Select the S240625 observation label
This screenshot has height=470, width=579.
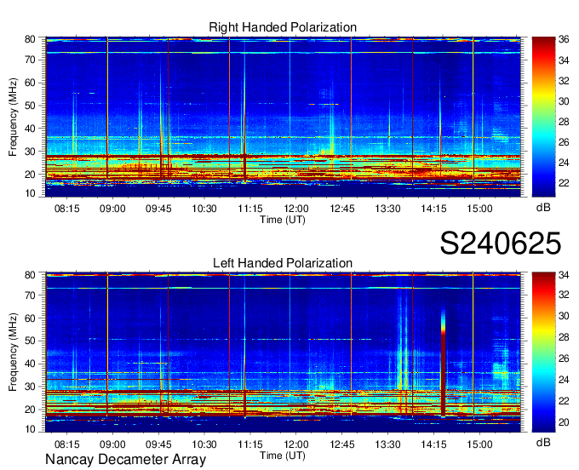[x=501, y=244]
